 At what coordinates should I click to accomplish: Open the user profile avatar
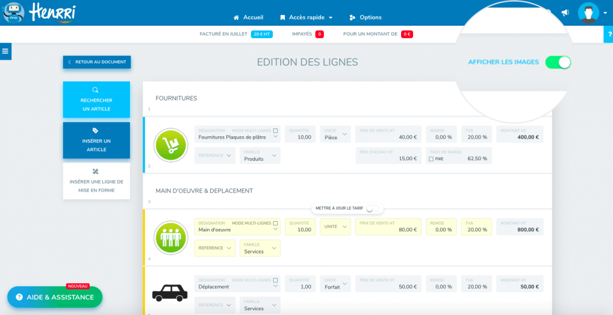[588, 13]
